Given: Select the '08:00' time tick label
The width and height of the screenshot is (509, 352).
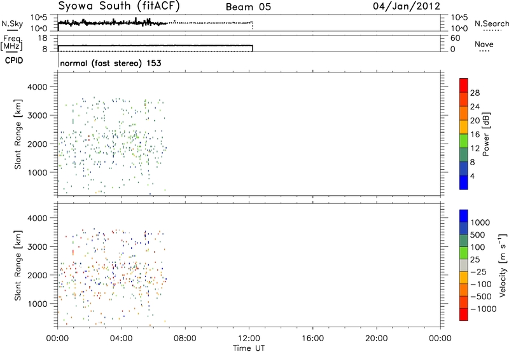Looking at the screenshot, I should (185, 339).
